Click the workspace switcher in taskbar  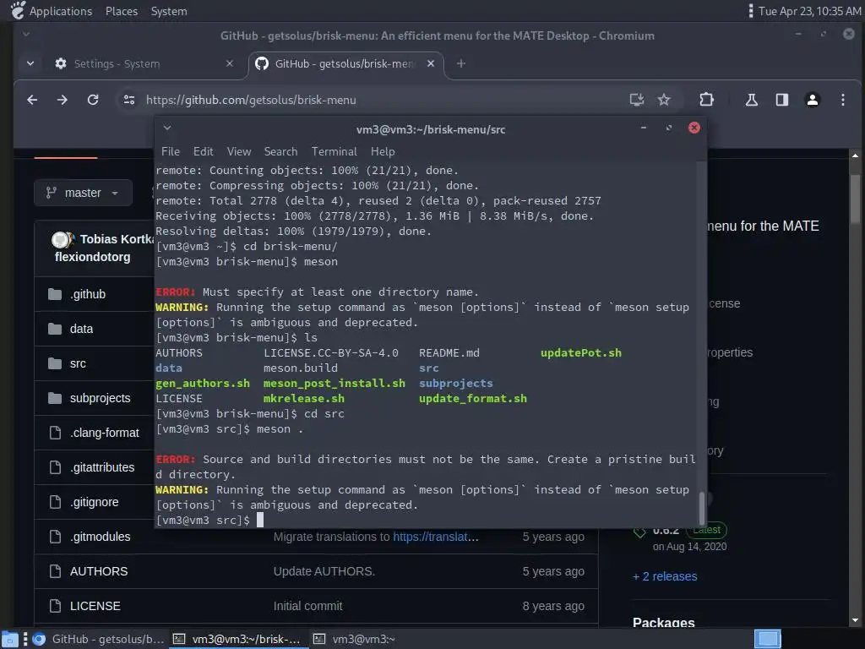click(x=767, y=640)
